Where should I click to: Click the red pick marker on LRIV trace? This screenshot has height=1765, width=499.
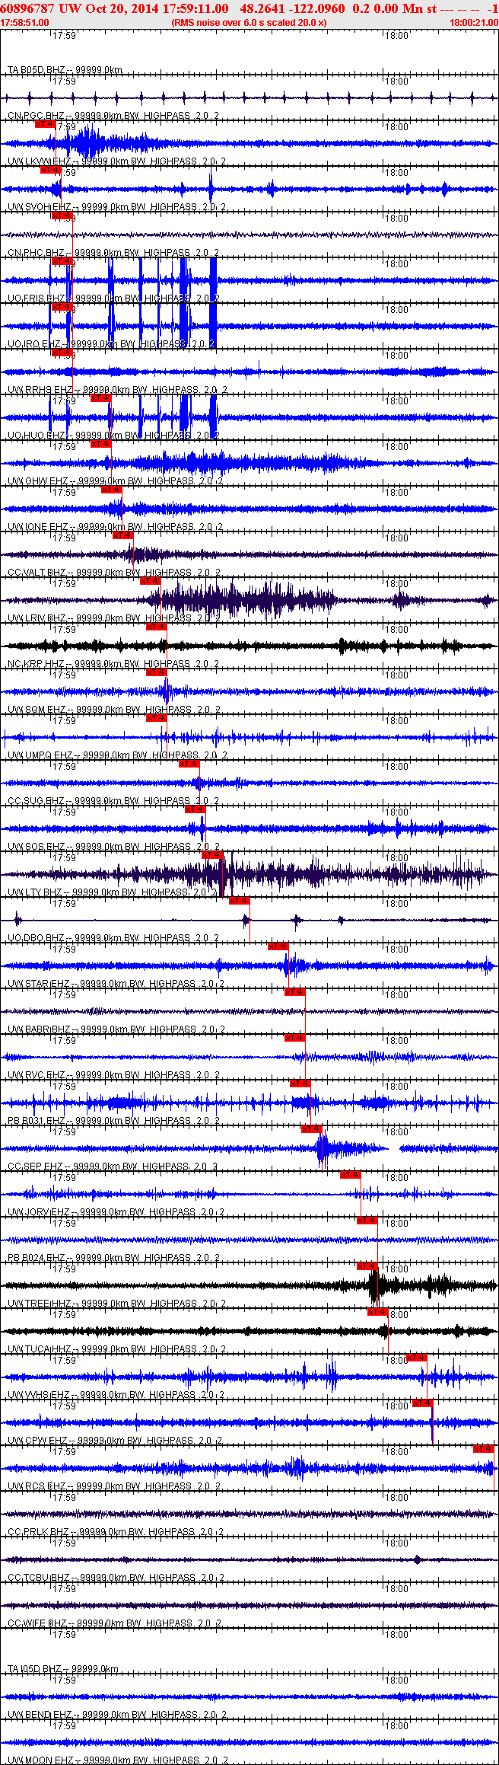(151, 581)
